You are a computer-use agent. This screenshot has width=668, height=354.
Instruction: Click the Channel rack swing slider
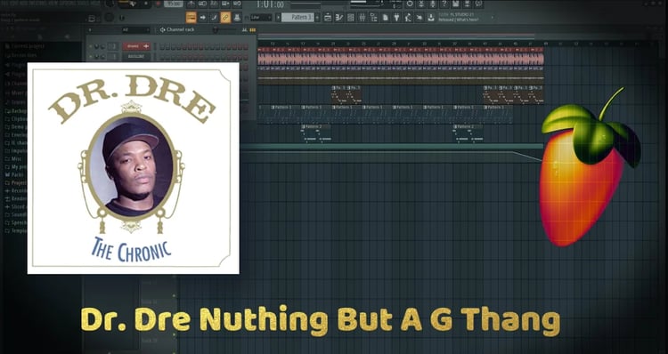224,29
